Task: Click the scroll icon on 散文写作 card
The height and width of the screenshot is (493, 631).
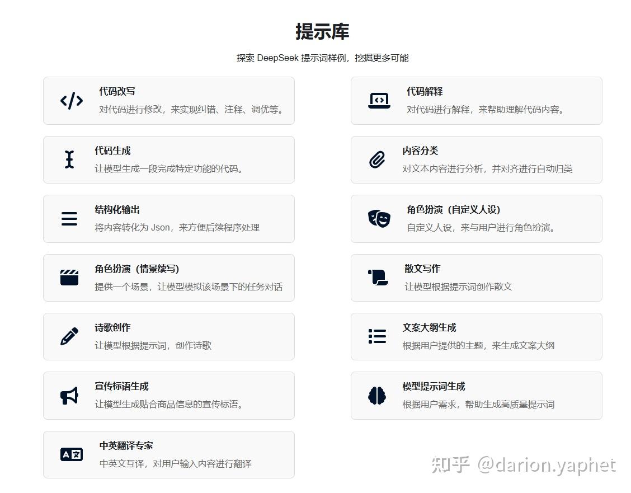Action: point(378,278)
